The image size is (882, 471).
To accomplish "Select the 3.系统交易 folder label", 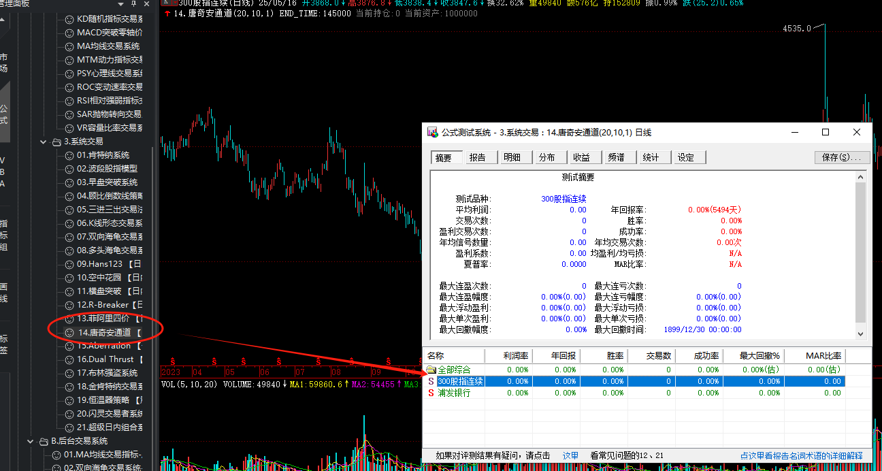I will (x=84, y=142).
